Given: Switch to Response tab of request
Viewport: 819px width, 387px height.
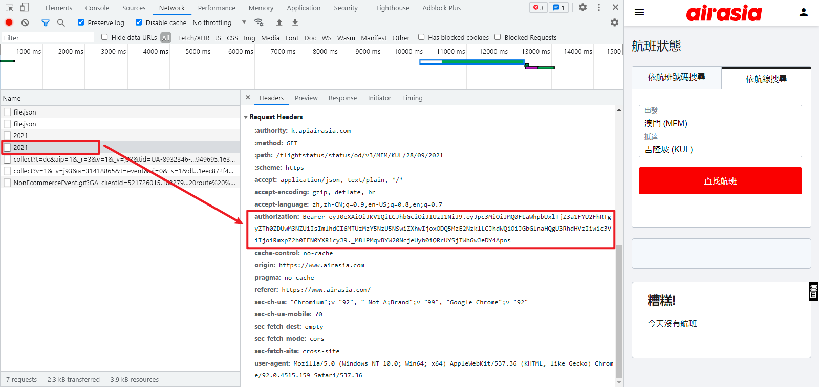Looking at the screenshot, I should click(x=342, y=98).
